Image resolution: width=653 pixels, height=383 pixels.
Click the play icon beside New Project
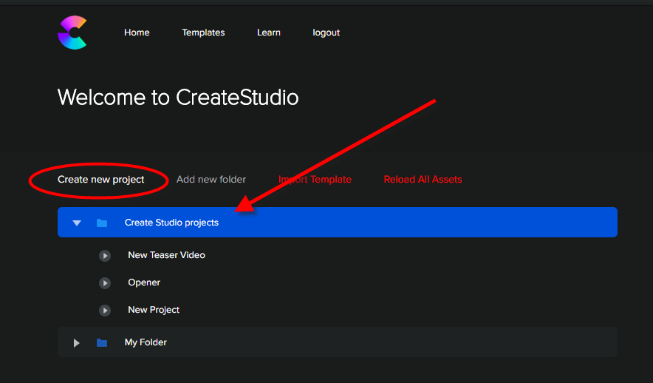pos(105,311)
